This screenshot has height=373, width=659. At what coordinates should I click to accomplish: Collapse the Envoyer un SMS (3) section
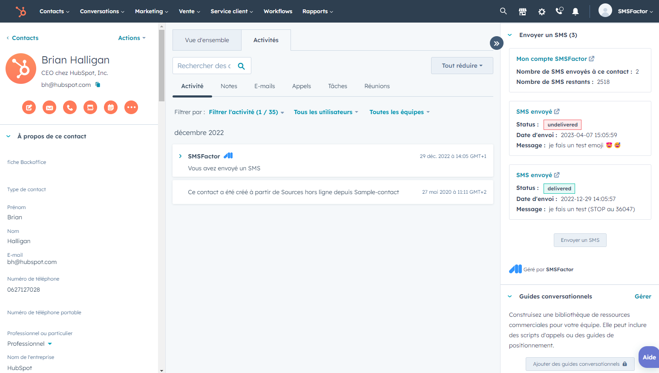tap(509, 35)
